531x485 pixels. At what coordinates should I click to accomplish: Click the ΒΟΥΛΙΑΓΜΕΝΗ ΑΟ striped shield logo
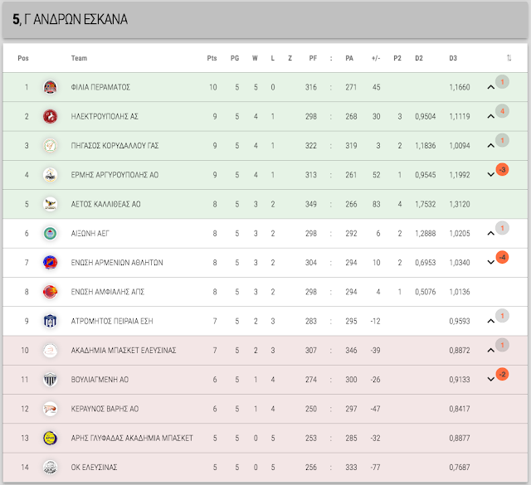click(x=50, y=380)
